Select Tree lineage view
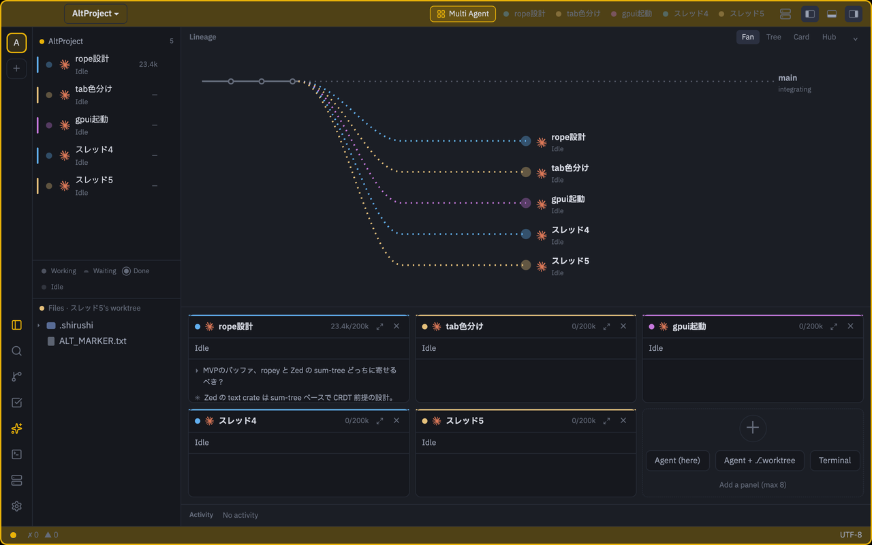Screen dimensions: 872x545 tap(774, 37)
